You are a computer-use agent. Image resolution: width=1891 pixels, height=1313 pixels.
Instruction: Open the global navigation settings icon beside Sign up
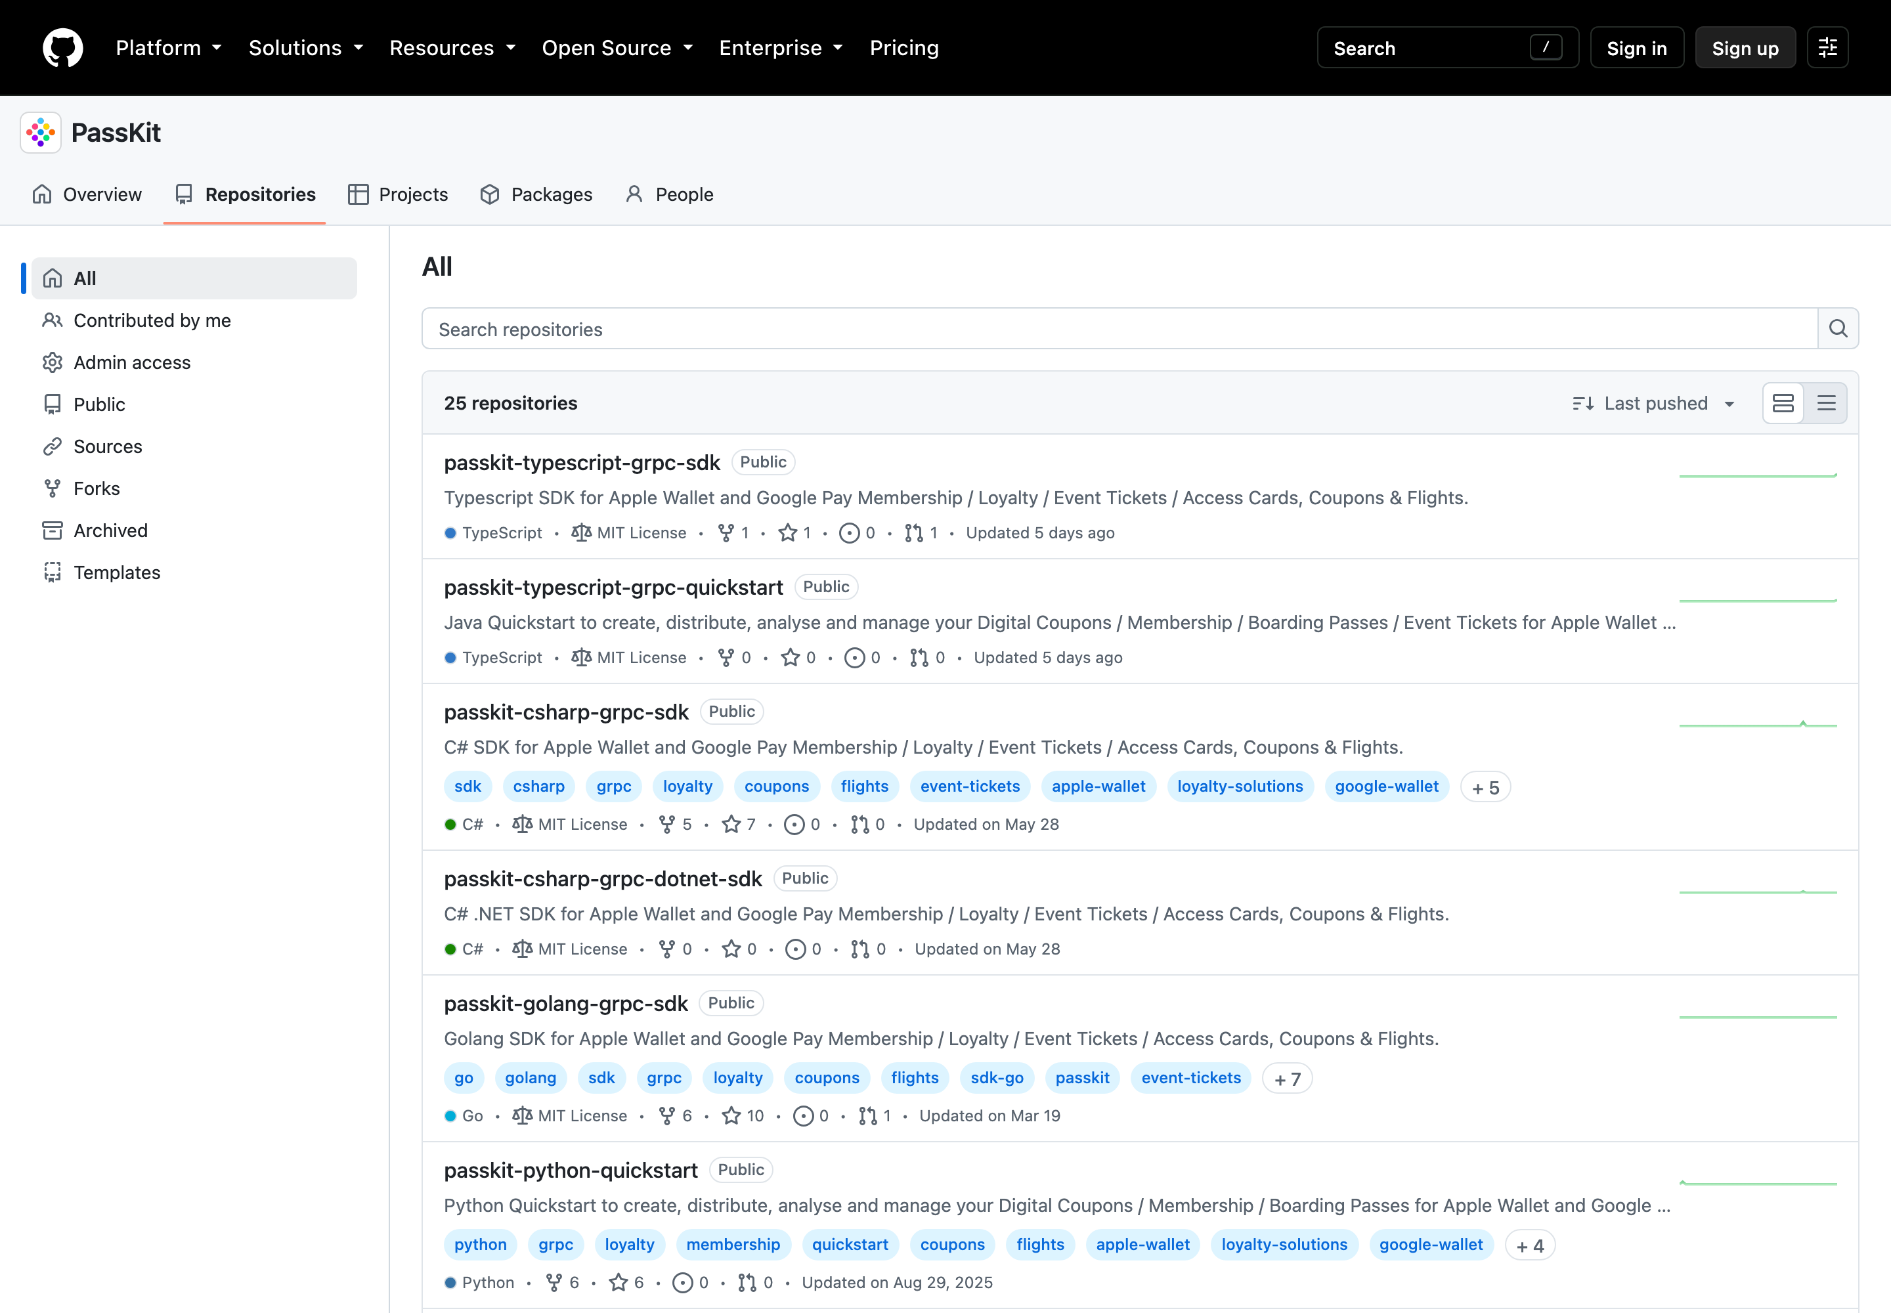pyautogui.click(x=1827, y=48)
